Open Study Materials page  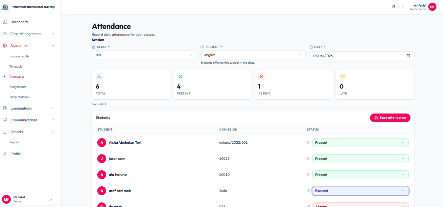click(19, 97)
